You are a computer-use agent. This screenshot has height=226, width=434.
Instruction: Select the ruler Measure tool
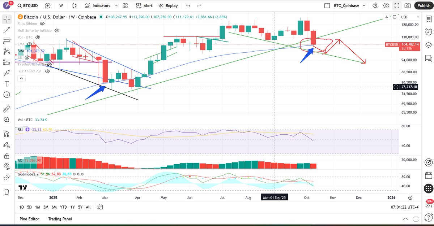pos(7,109)
